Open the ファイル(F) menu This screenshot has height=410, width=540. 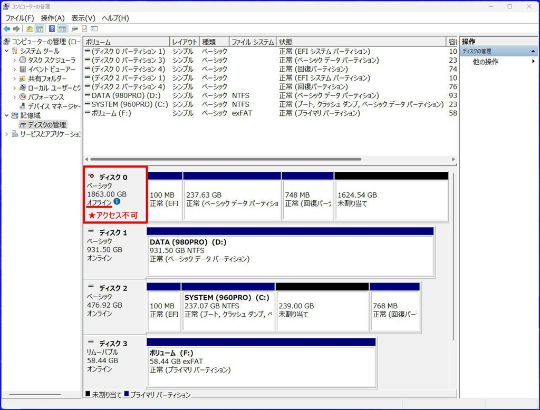point(20,18)
